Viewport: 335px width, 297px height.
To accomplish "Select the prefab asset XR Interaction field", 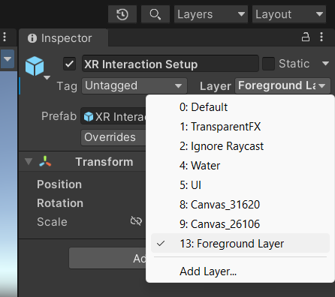I will 113,116.
